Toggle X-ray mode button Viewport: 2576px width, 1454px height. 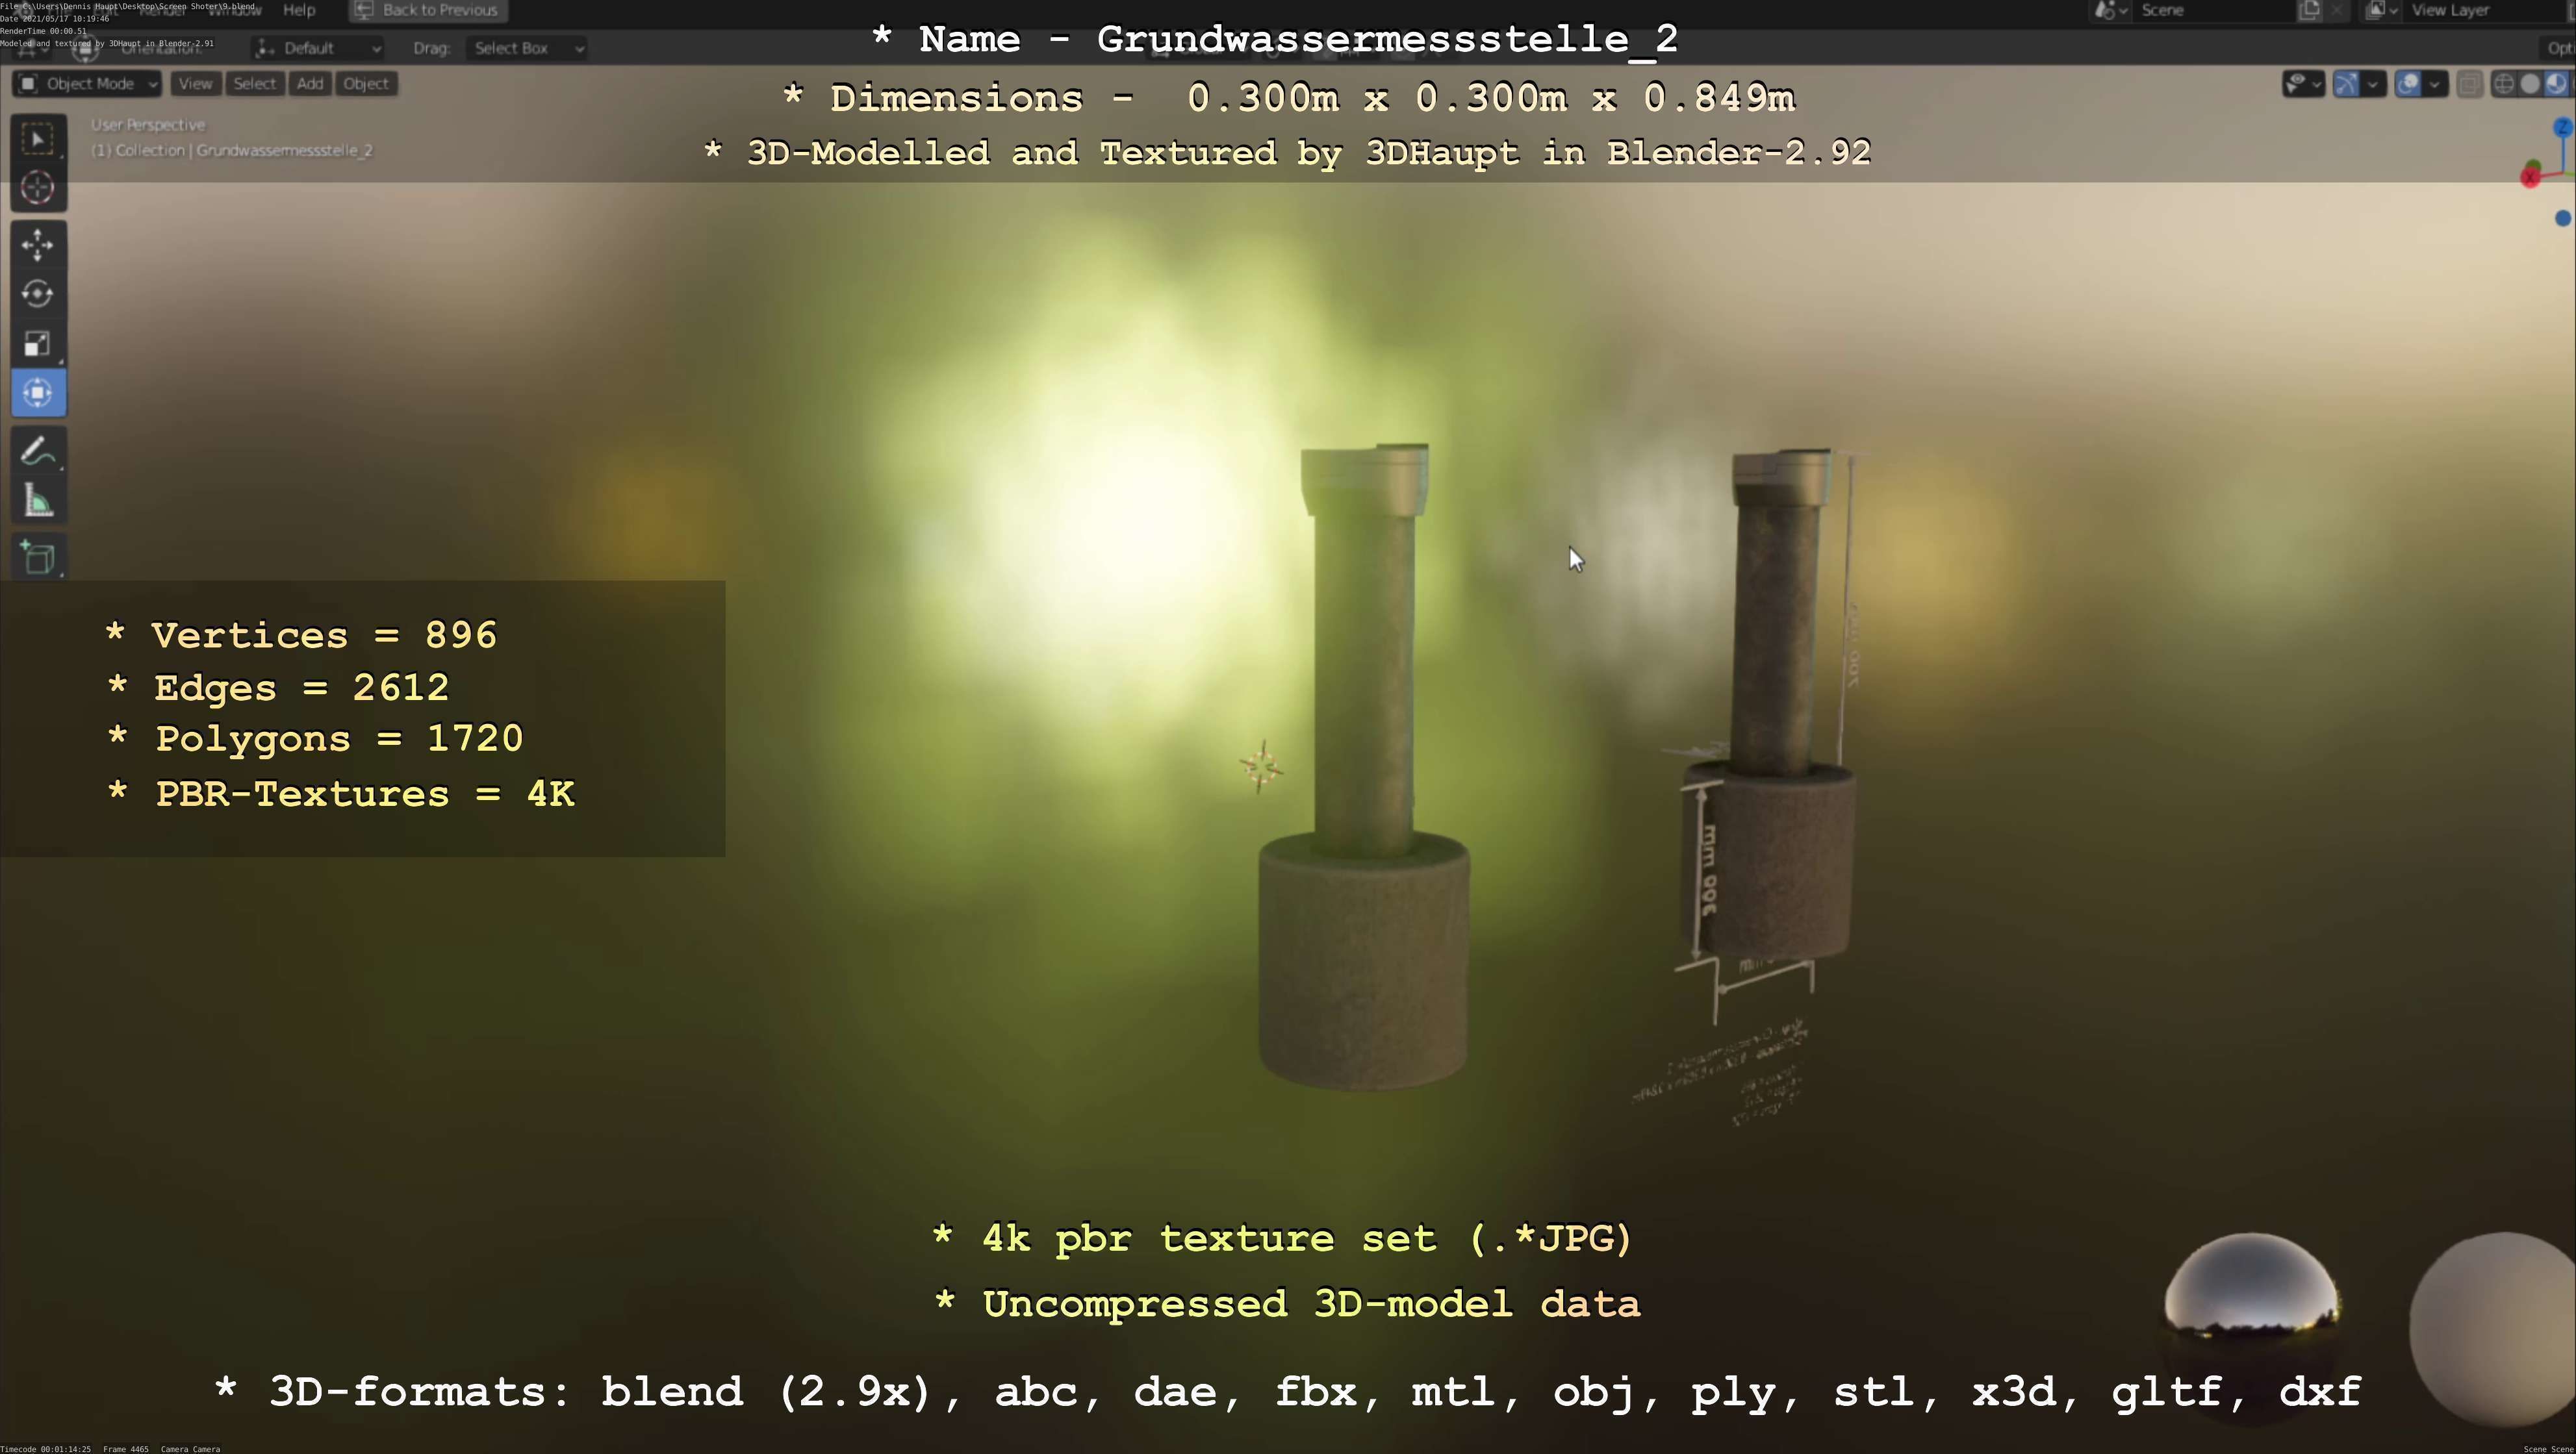click(x=2469, y=84)
